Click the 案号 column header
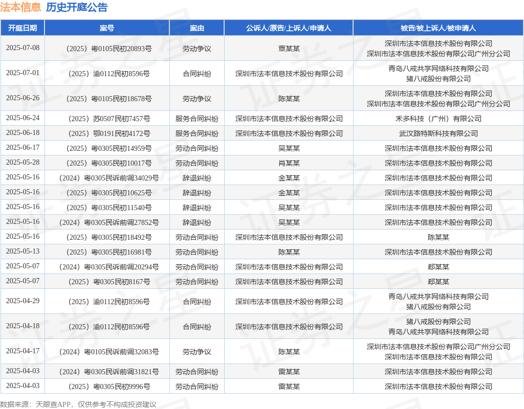Screen dimensions: 524x409 point(107,28)
